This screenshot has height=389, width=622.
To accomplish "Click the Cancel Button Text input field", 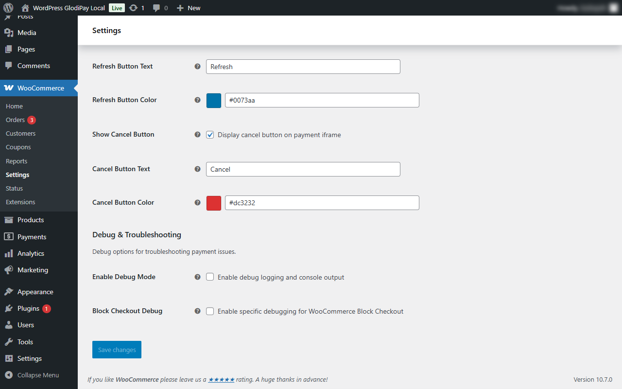I will 303,169.
